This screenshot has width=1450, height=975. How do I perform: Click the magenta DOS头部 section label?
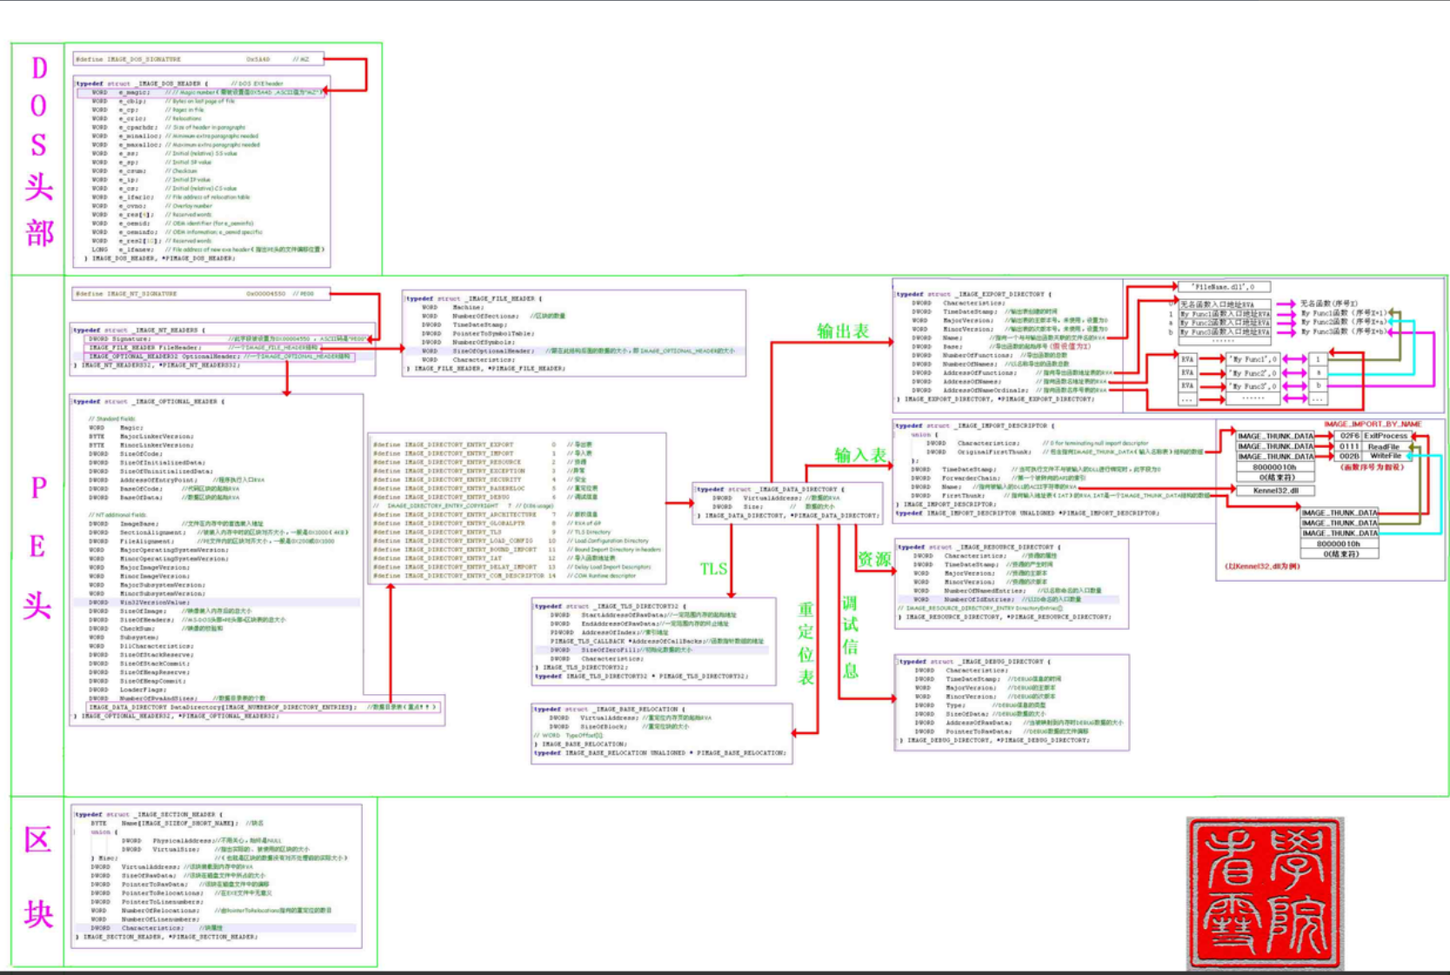pos(38,152)
